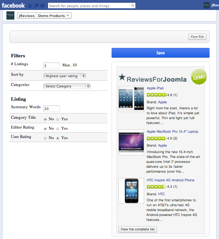The height and width of the screenshot is (239, 219).
Task: Select No for Editor Rating
Action: [45, 129]
